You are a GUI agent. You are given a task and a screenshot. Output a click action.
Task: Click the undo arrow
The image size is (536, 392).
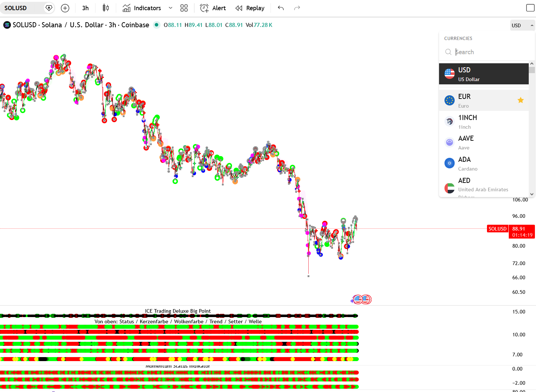[x=281, y=8]
